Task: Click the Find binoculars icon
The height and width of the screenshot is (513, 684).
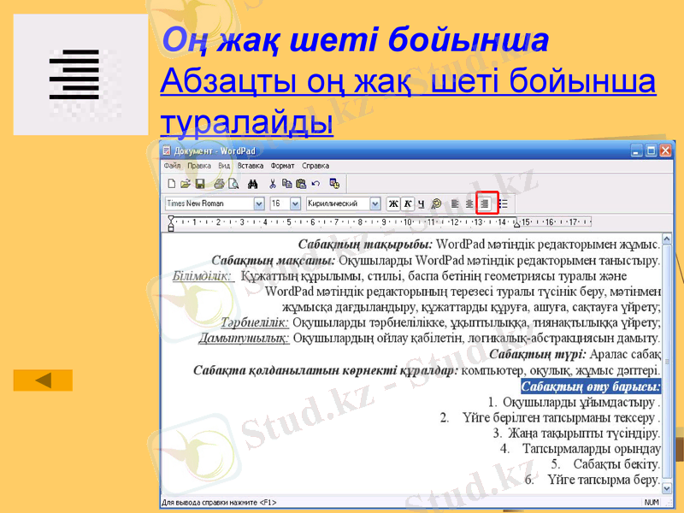Action: pyautogui.click(x=253, y=183)
